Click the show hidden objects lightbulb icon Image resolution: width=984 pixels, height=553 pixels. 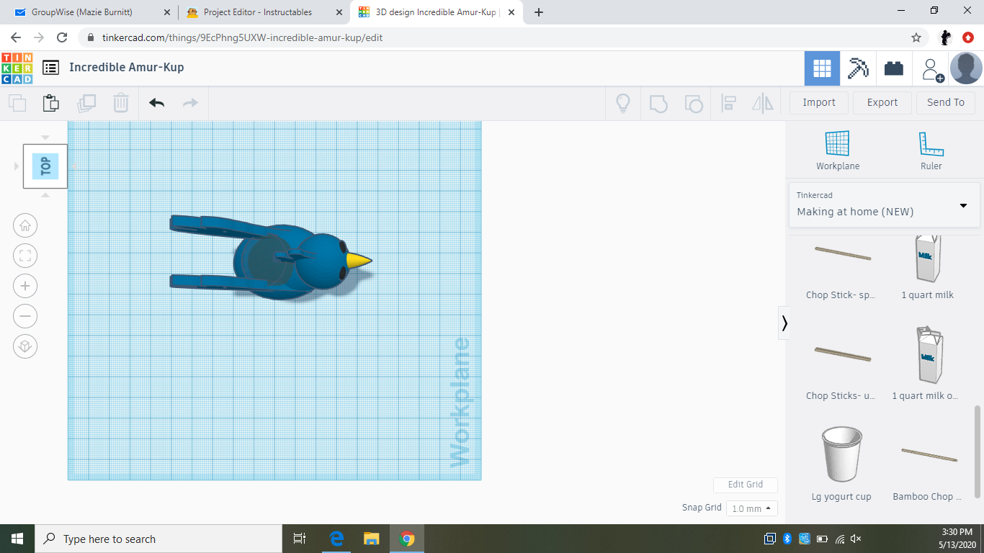point(622,103)
